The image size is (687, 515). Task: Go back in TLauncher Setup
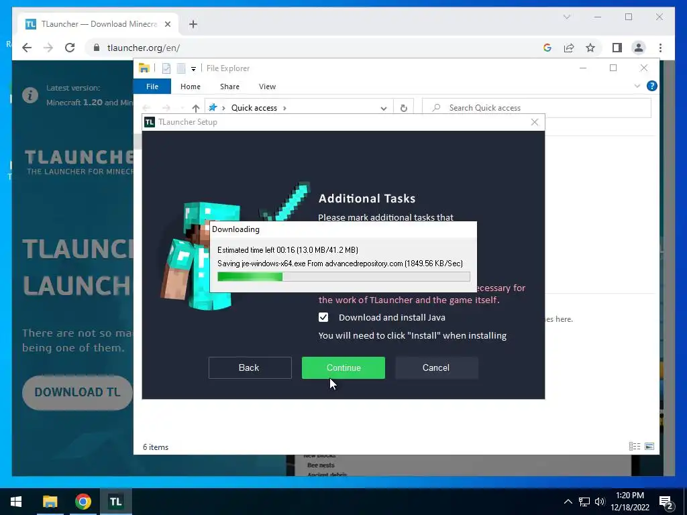[250, 367]
